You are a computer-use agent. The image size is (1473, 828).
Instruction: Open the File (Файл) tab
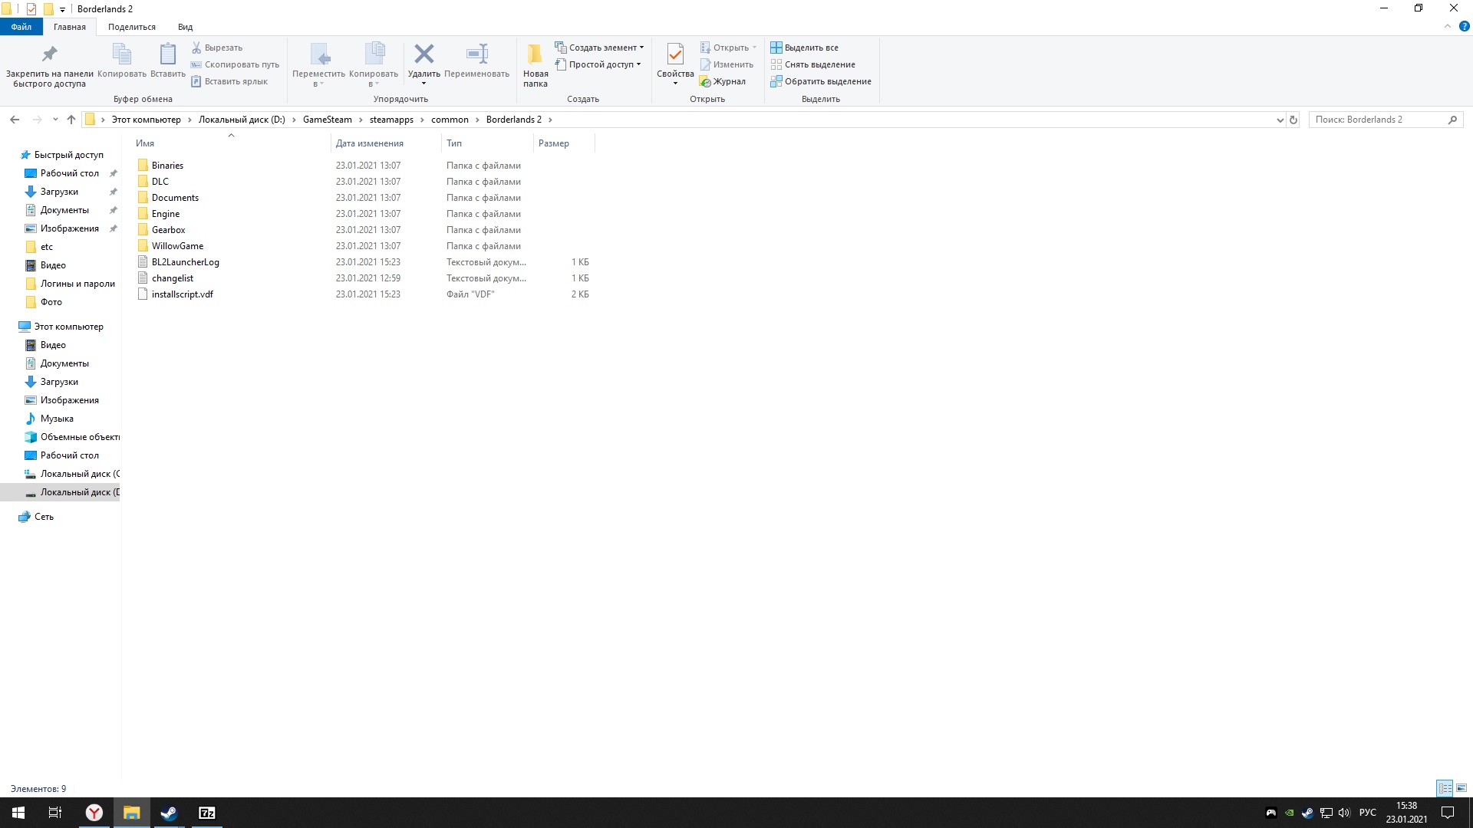tap(21, 27)
